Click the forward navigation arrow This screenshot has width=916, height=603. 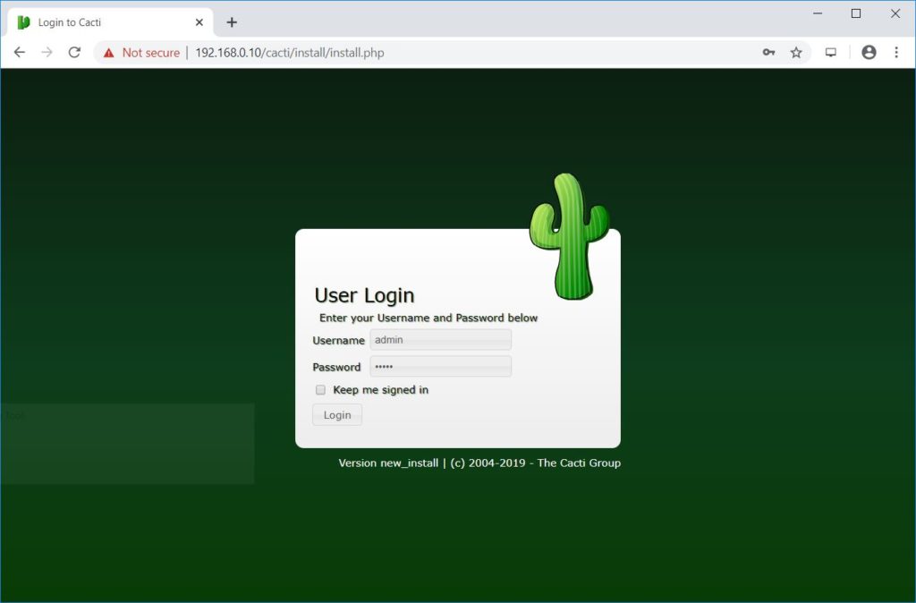click(47, 52)
